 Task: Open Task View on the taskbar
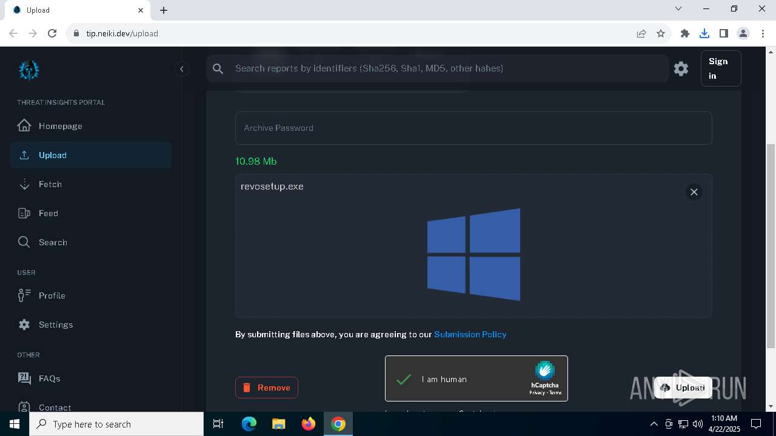218,424
